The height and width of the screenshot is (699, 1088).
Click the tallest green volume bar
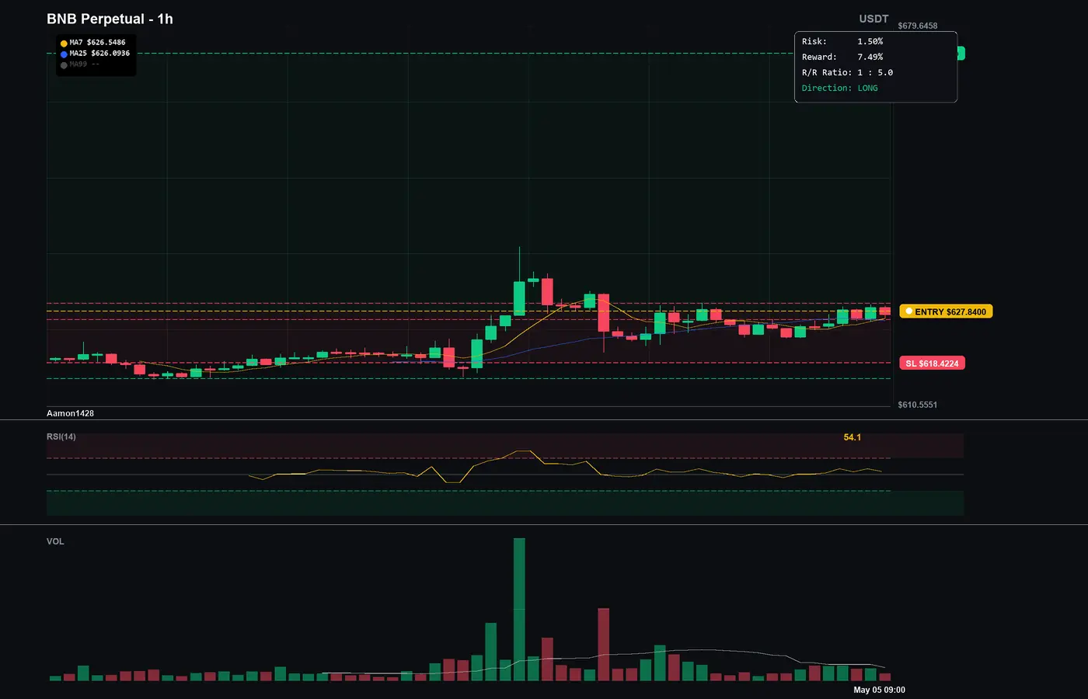(519, 610)
